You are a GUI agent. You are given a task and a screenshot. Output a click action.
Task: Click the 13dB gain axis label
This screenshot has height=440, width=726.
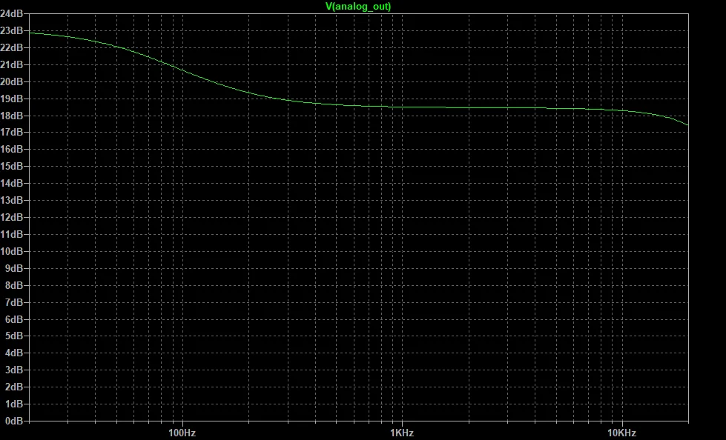(12, 200)
